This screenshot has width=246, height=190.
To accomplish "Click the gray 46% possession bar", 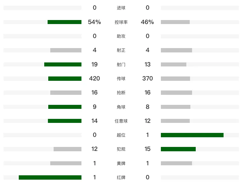I will [x=175, y=22].
